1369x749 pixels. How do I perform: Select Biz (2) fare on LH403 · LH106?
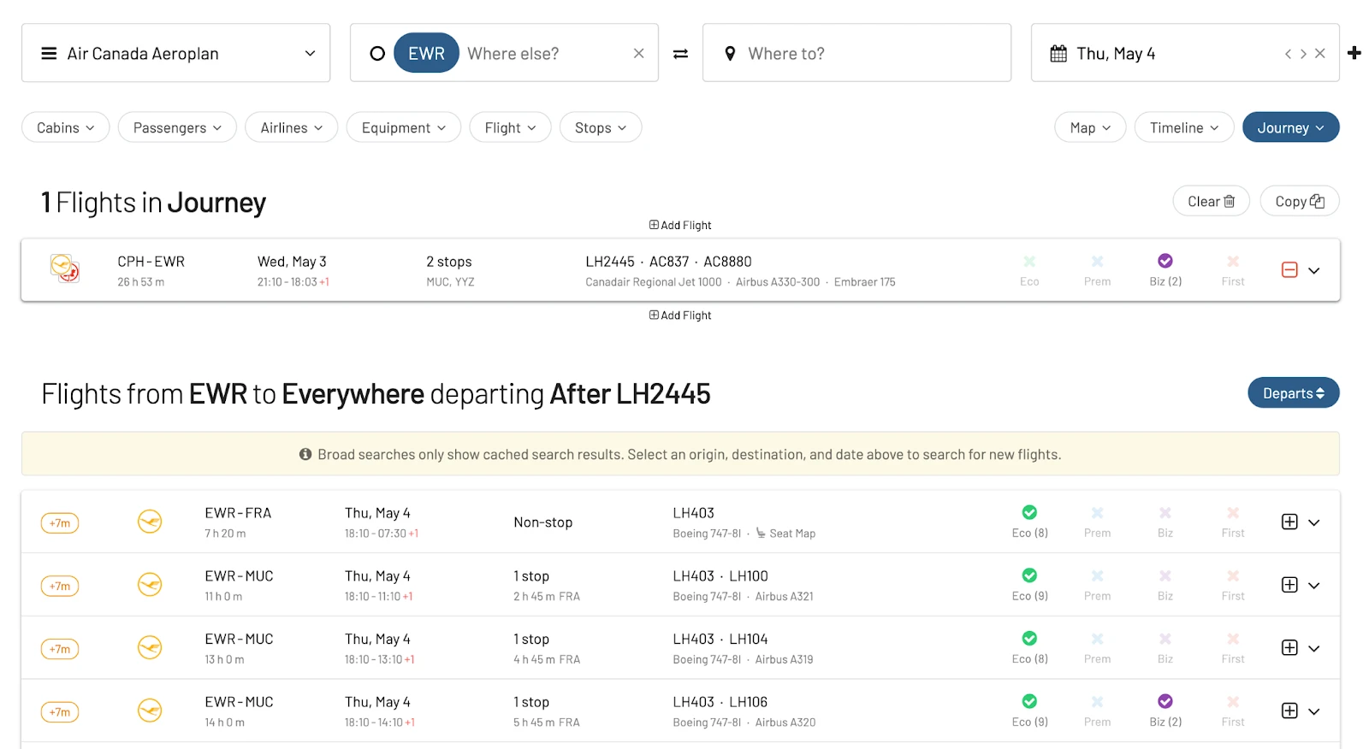click(x=1165, y=711)
